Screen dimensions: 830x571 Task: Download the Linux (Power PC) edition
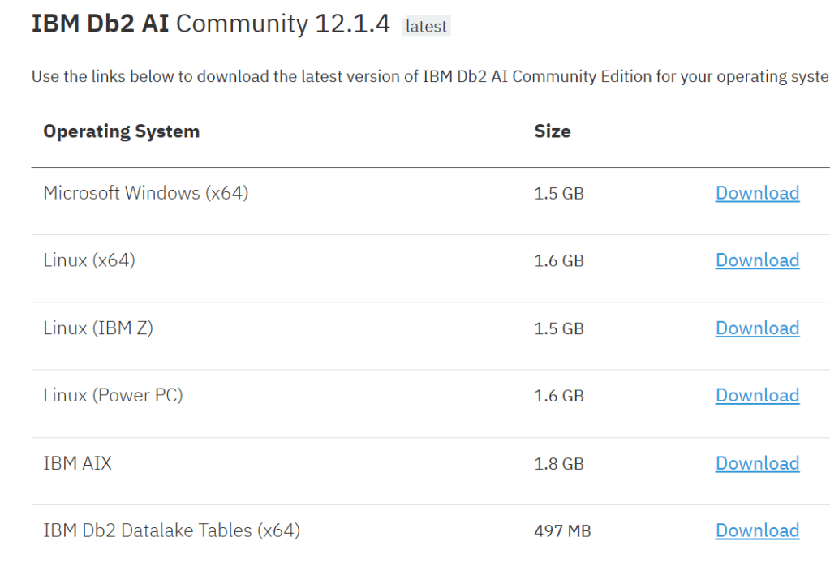pos(757,396)
